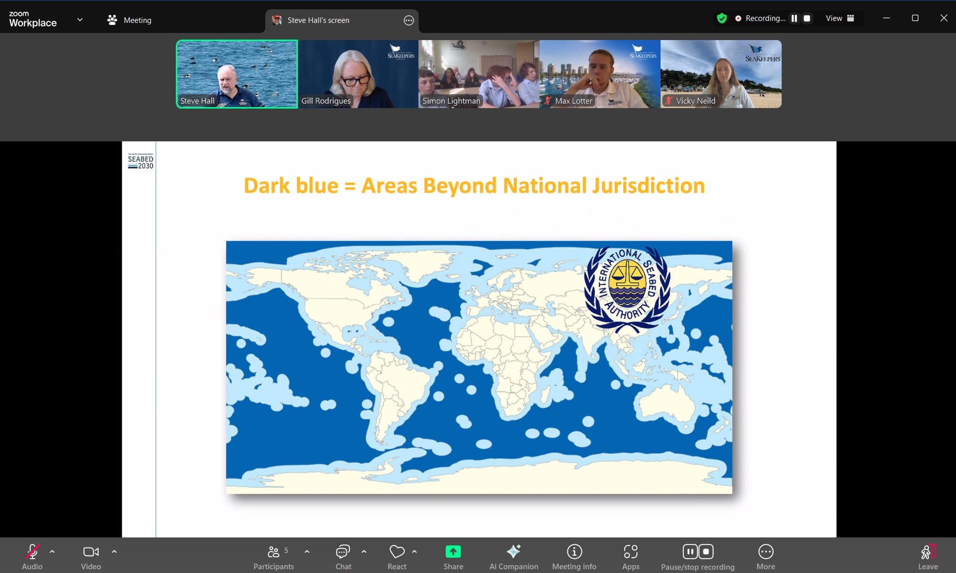Open screen share options ellipsis icon
956x573 pixels.
[x=409, y=20]
